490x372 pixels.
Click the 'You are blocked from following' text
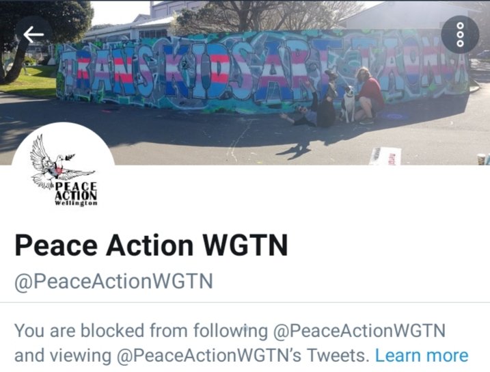pos(141,331)
